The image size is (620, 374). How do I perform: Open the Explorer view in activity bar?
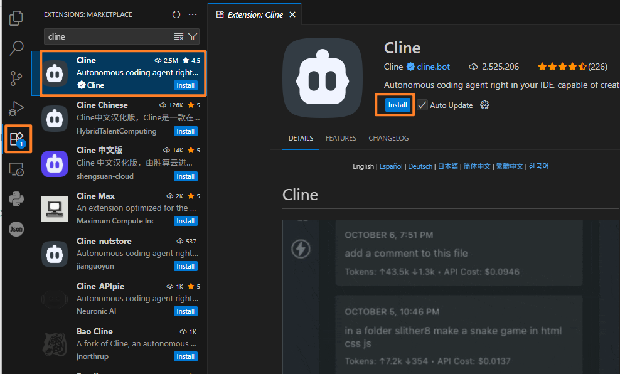(x=16, y=18)
